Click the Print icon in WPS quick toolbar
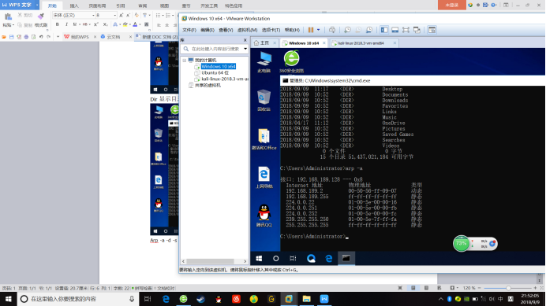546x306 pixels. click(x=26, y=36)
